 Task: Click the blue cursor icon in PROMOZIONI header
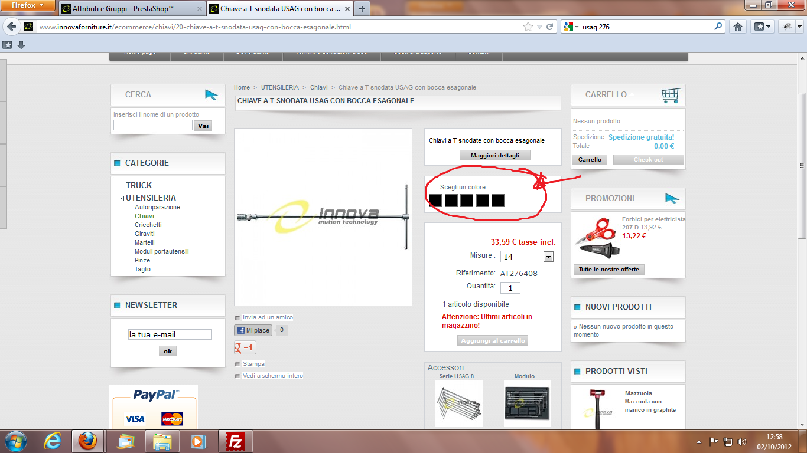click(672, 198)
